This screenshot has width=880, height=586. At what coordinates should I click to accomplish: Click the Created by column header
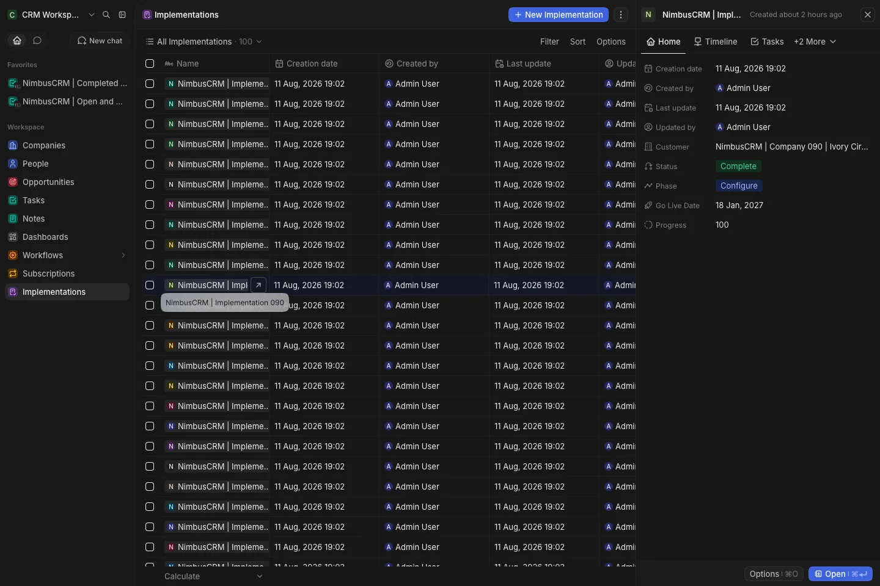pos(434,63)
